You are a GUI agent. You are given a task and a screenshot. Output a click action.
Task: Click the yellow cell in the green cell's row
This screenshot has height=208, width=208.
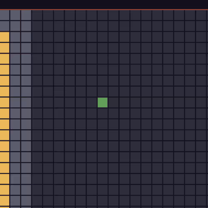pyautogui.click(x=5, y=102)
